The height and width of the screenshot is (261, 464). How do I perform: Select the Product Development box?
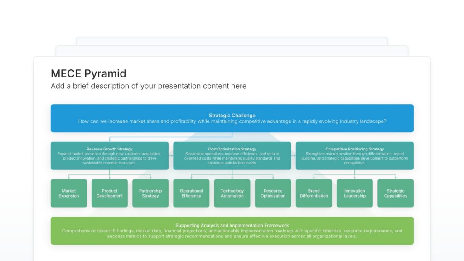110,193
